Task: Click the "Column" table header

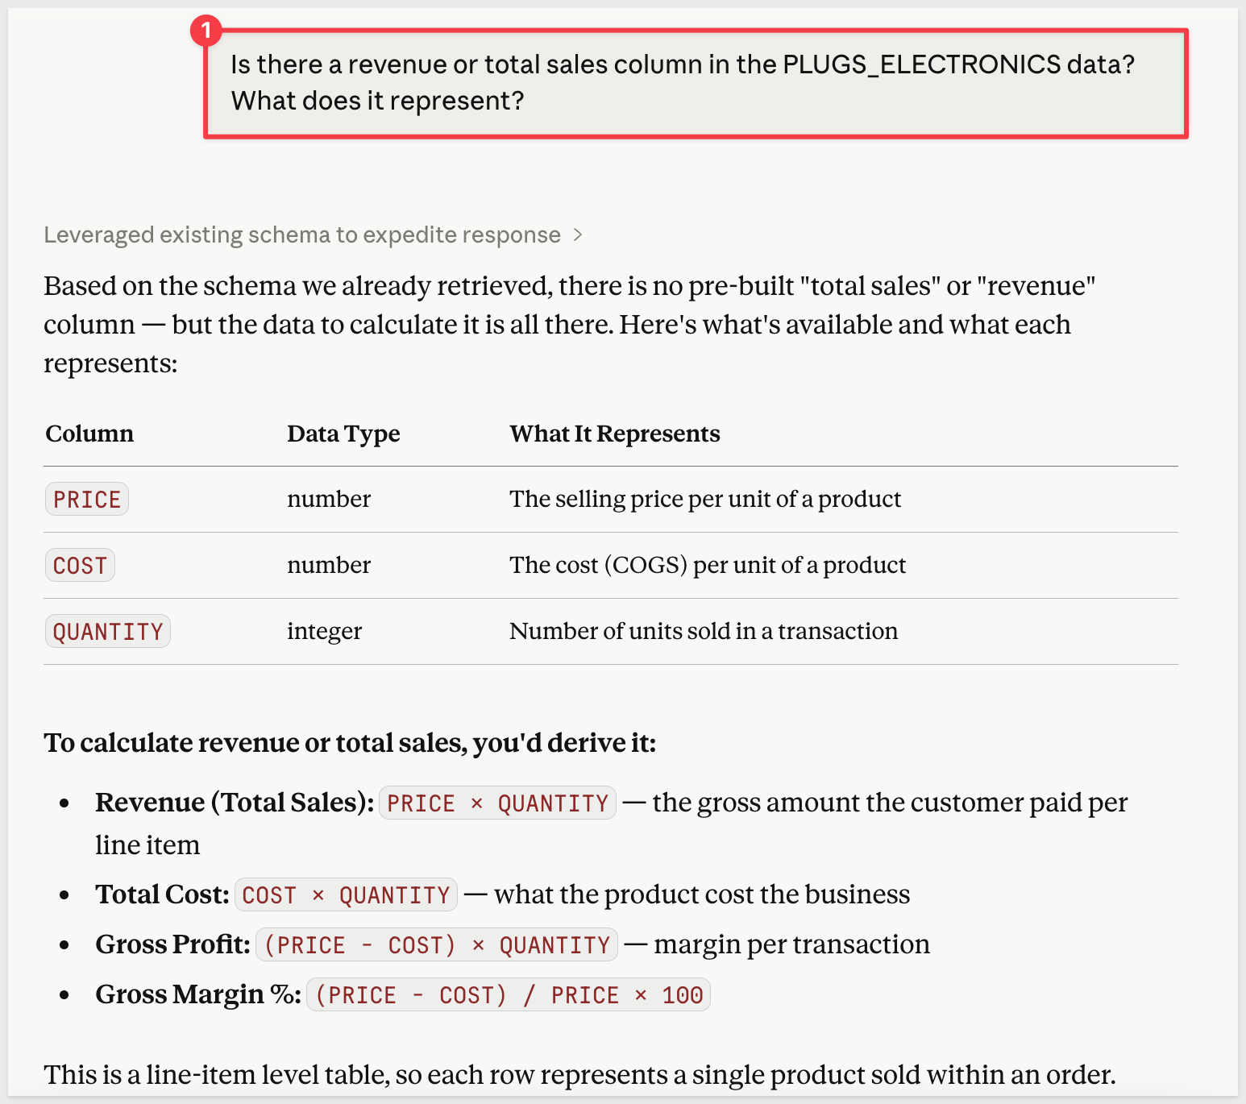Action: coord(89,434)
